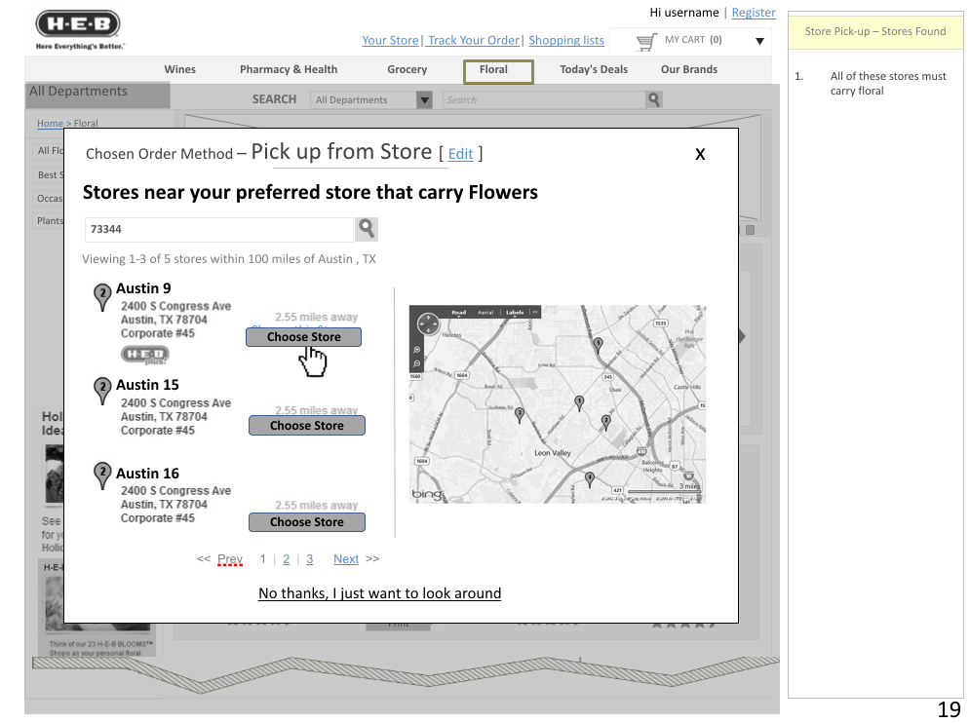Screen dimensions: 970x723
Task: Open the Shopping lists link
Action: click(566, 40)
